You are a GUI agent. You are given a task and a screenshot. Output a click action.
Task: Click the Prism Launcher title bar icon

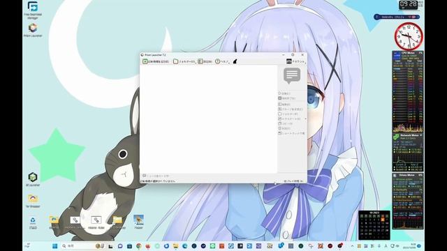coord(142,54)
